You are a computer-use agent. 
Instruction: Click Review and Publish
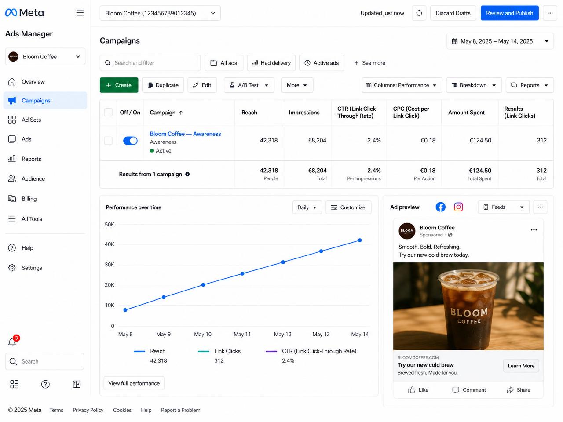click(x=509, y=13)
